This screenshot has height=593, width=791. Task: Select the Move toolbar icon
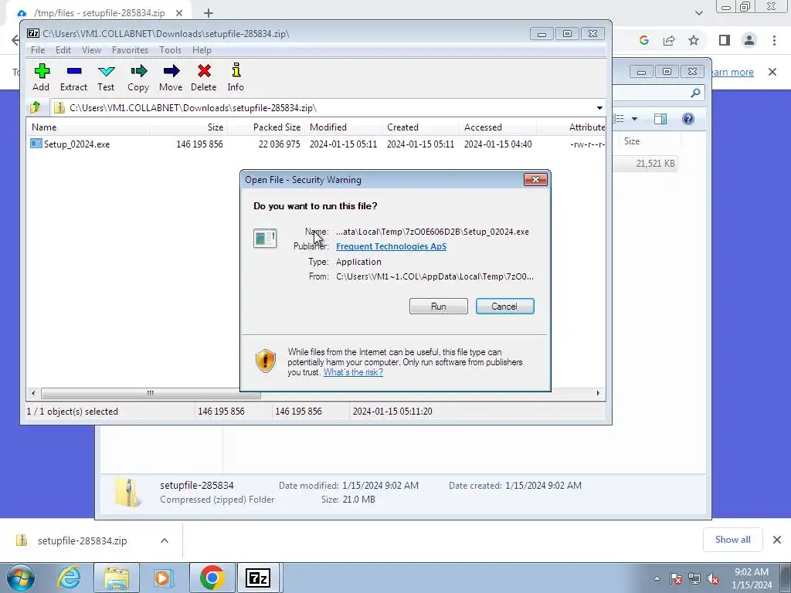tap(171, 77)
